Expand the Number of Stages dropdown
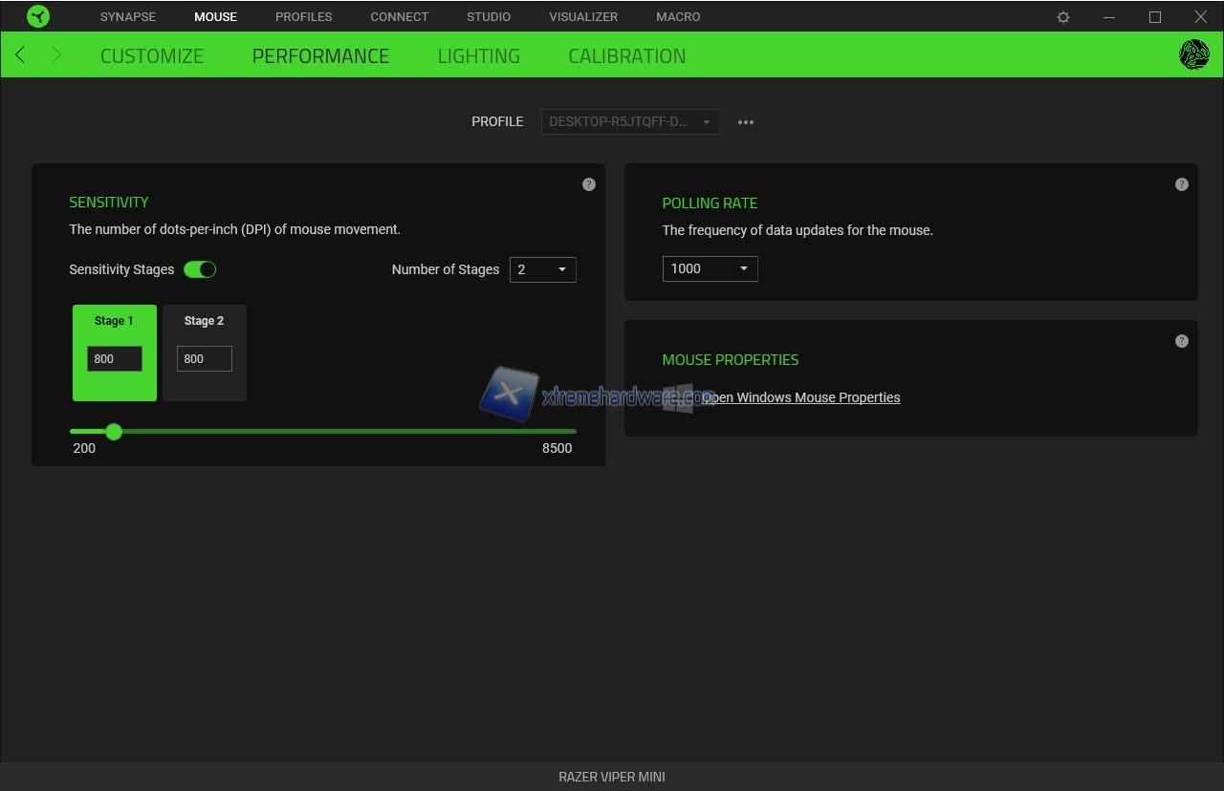Screen dimensions: 1224x791 pyautogui.click(x=542, y=269)
